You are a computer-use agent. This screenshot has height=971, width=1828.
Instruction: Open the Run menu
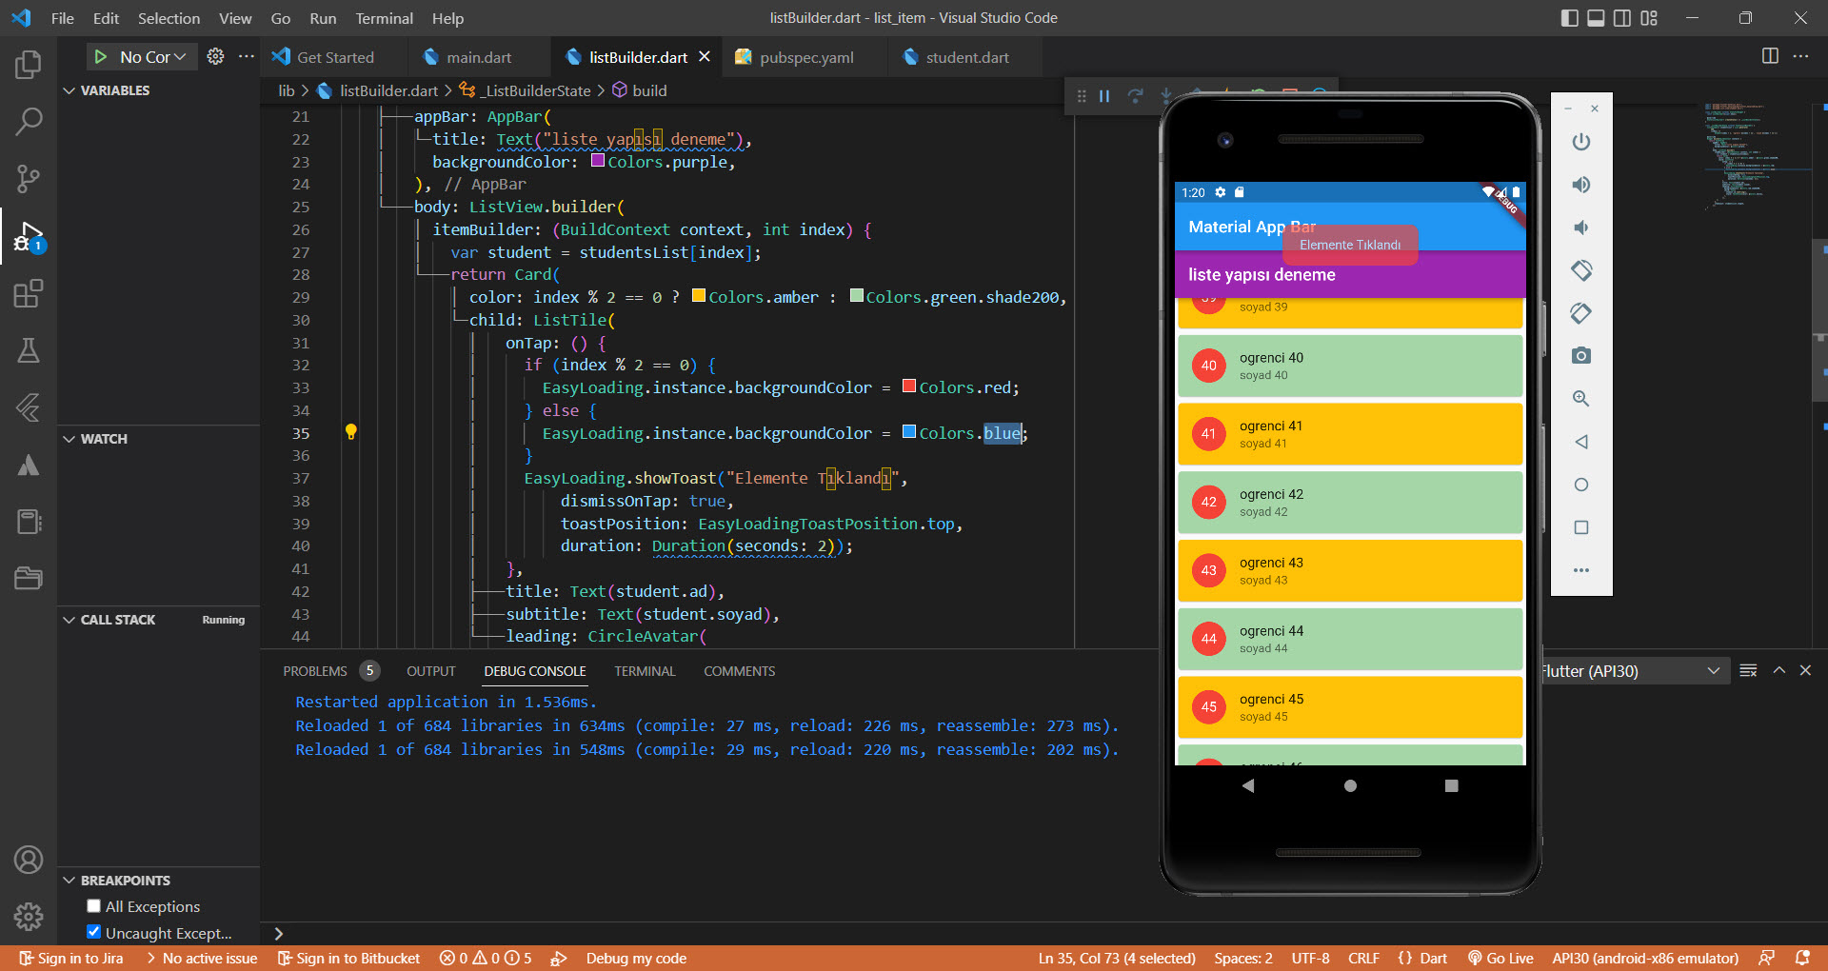[323, 18]
